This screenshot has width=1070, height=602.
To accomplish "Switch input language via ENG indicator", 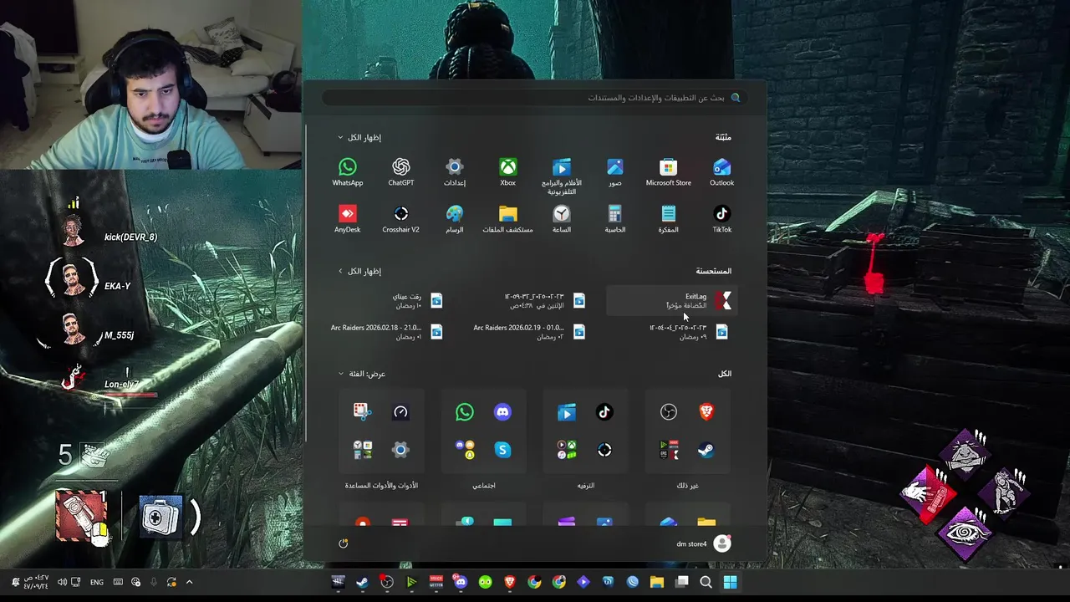I will [97, 582].
